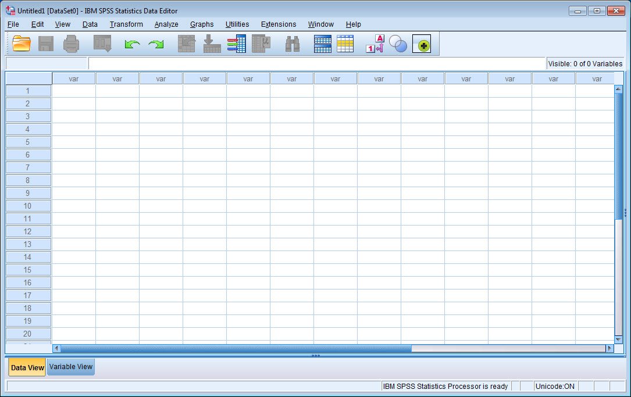The width and height of the screenshot is (631, 397).
Task: Click the vertical scrollbar up arrow
Action: (x=619, y=89)
